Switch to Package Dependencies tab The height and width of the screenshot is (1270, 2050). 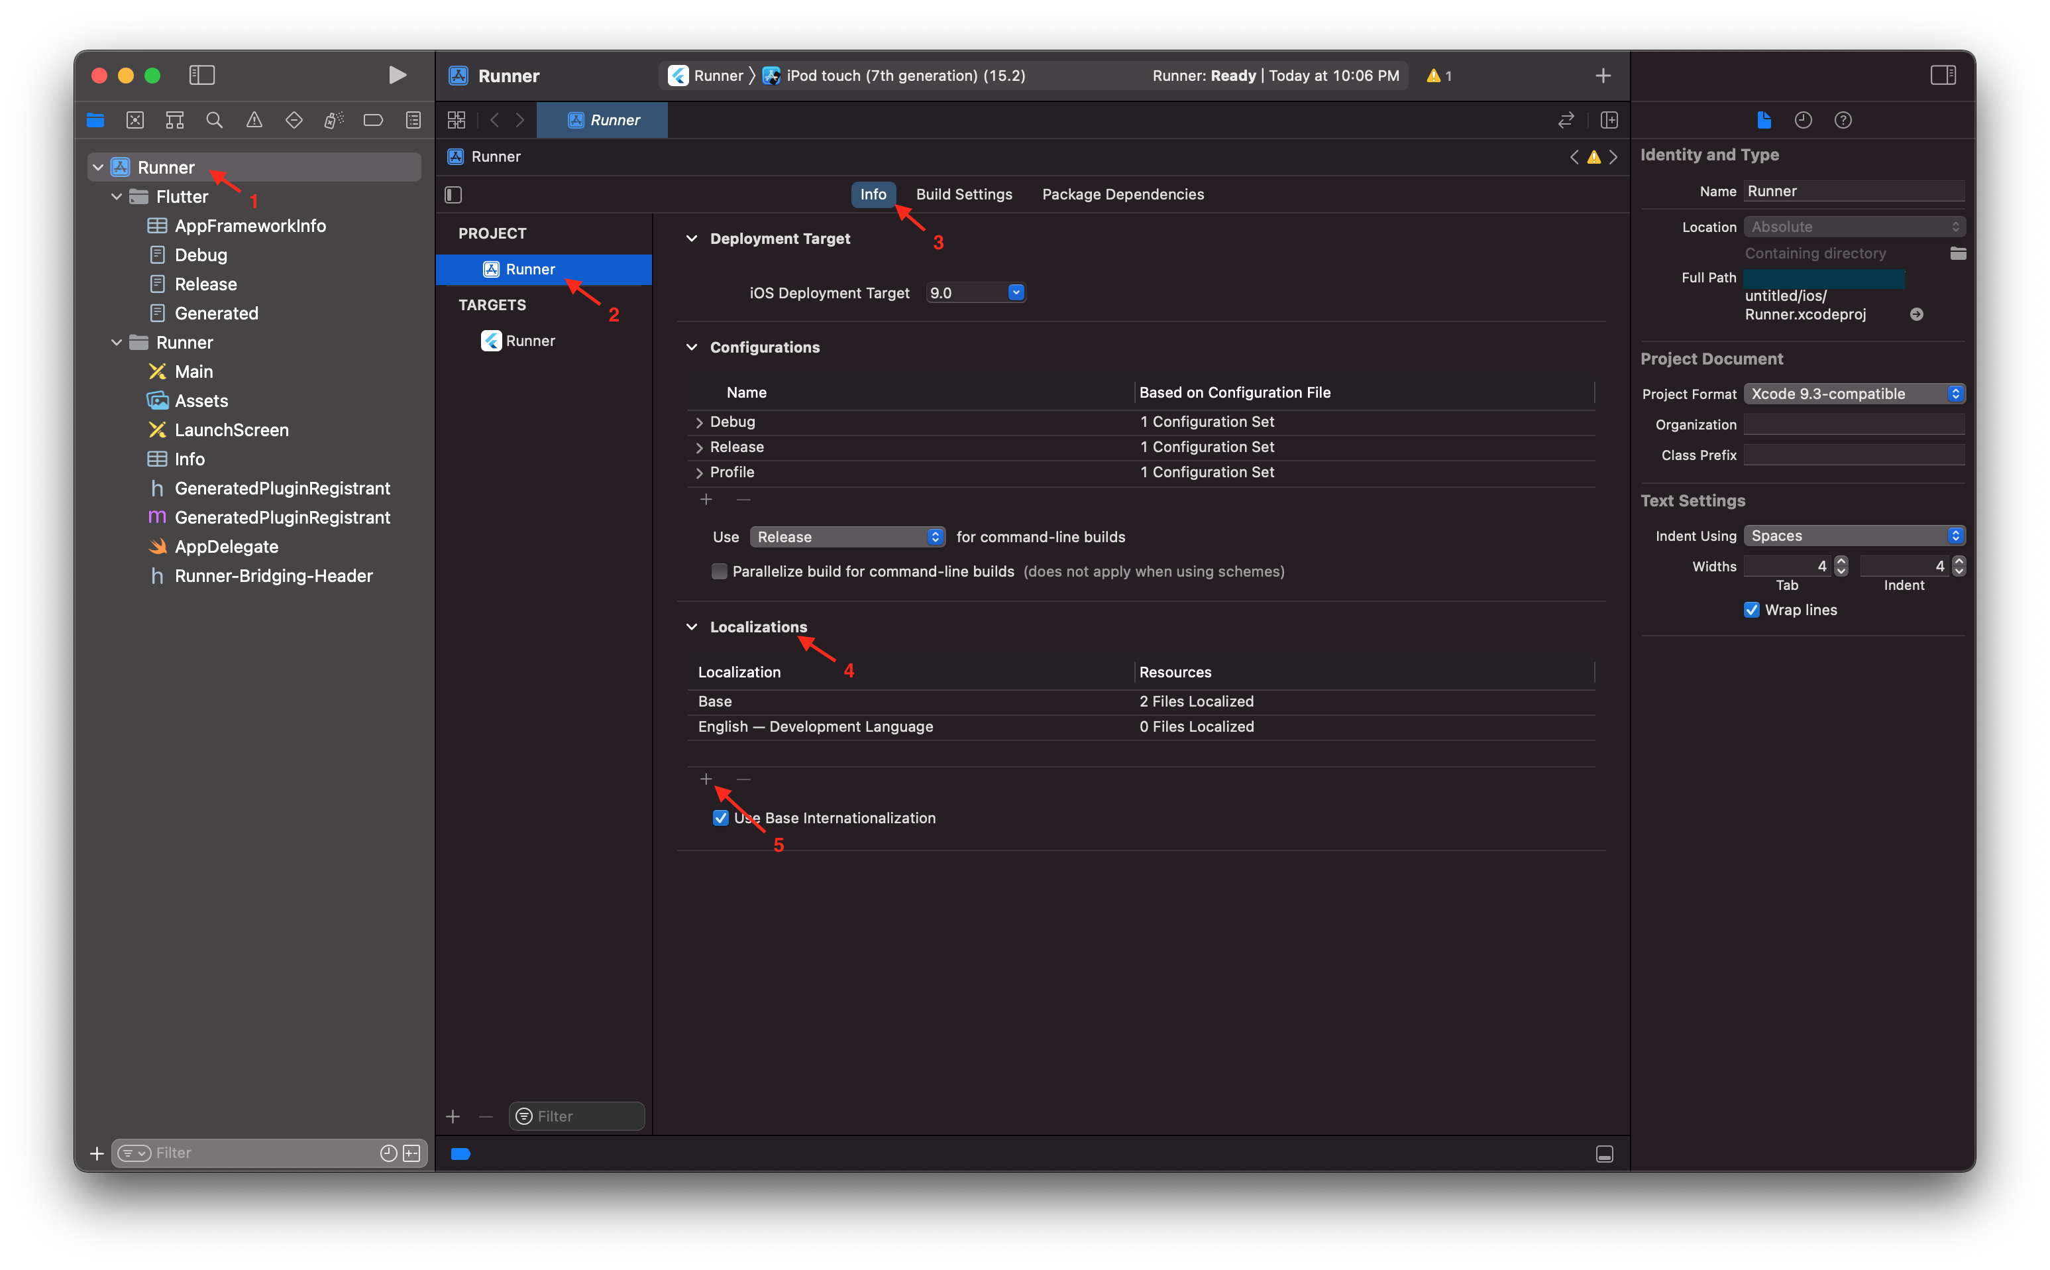click(1122, 194)
